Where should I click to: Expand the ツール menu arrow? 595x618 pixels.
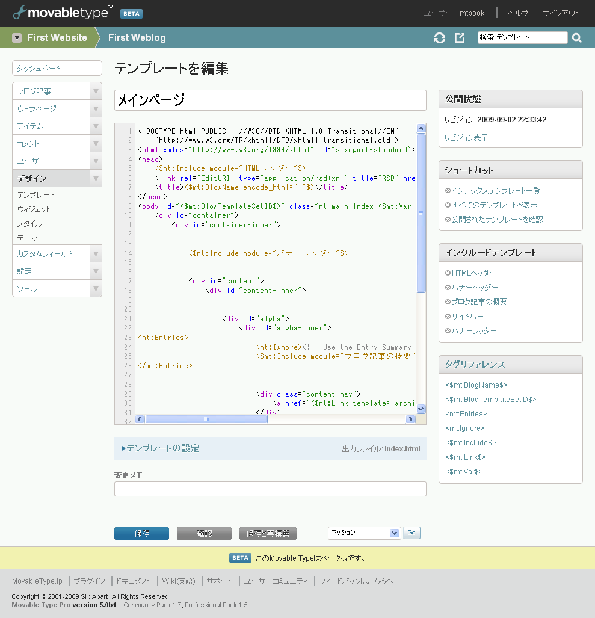pos(96,289)
